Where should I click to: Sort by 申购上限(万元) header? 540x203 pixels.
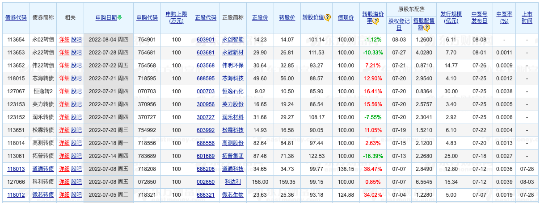[x=177, y=18]
